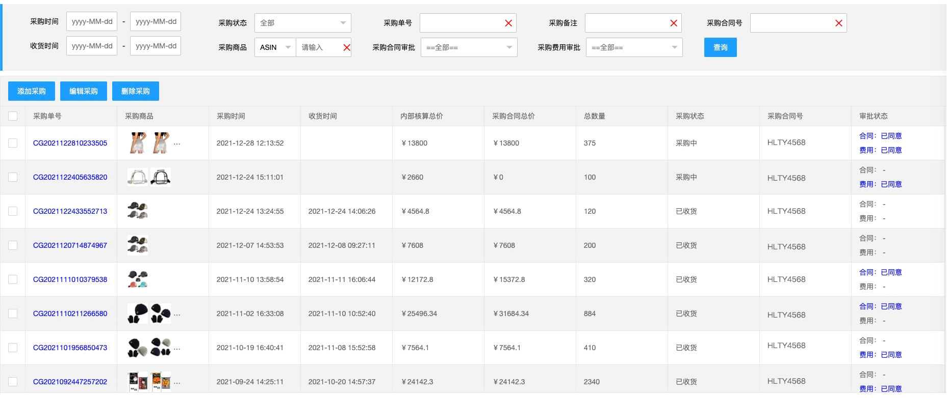Sort by 采购时间 column header

tap(231, 116)
